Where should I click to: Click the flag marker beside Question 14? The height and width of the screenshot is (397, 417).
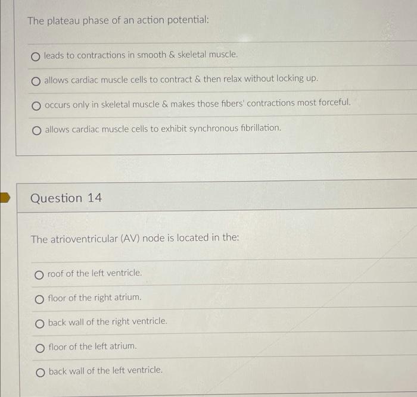pos(5,198)
